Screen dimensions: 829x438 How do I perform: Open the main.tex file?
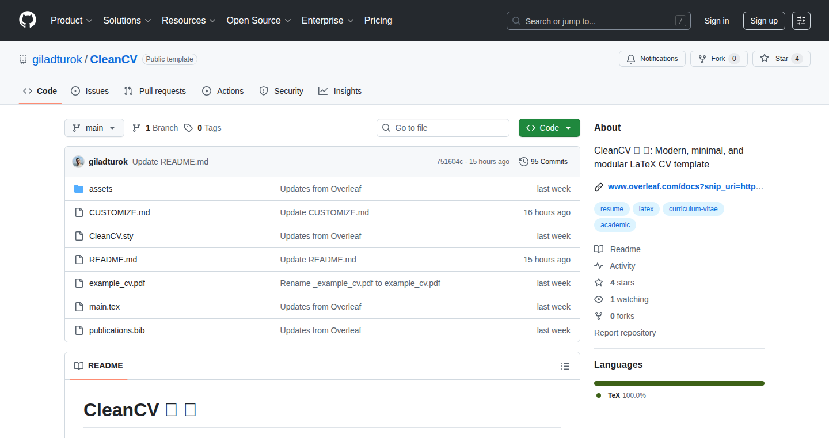coord(105,307)
